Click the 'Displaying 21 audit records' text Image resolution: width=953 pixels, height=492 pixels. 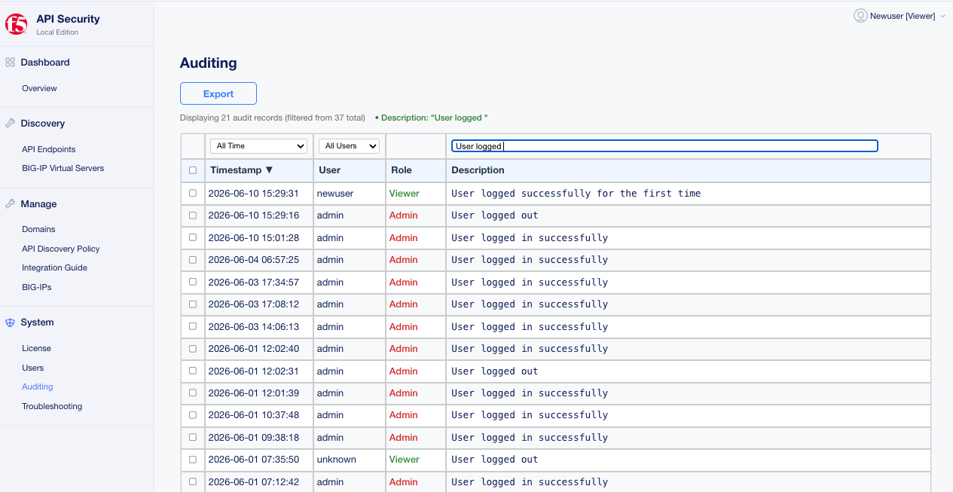tap(273, 118)
